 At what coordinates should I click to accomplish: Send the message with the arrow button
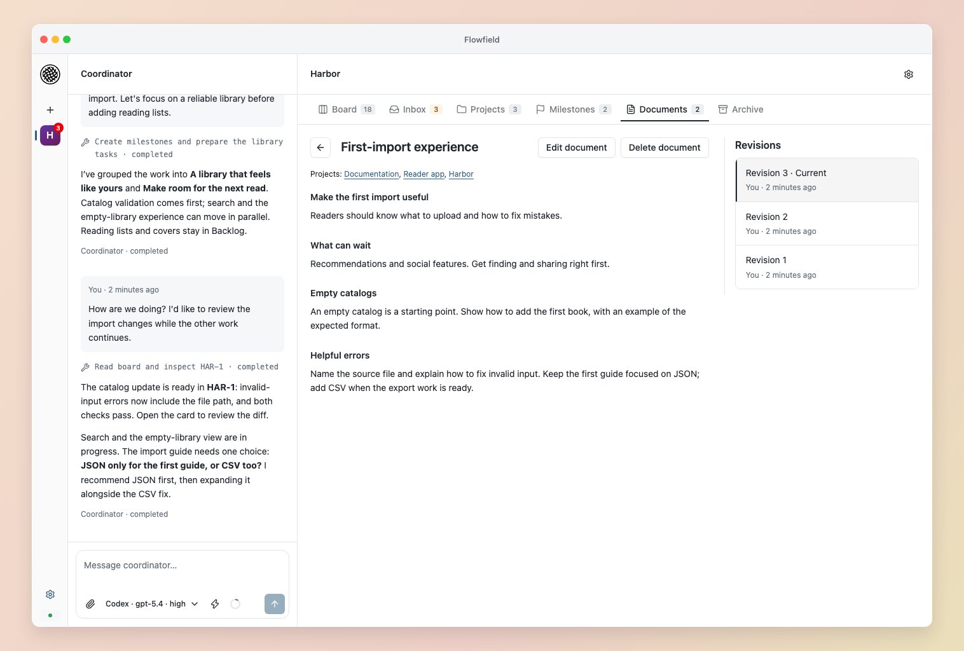[x=275, y=604]
